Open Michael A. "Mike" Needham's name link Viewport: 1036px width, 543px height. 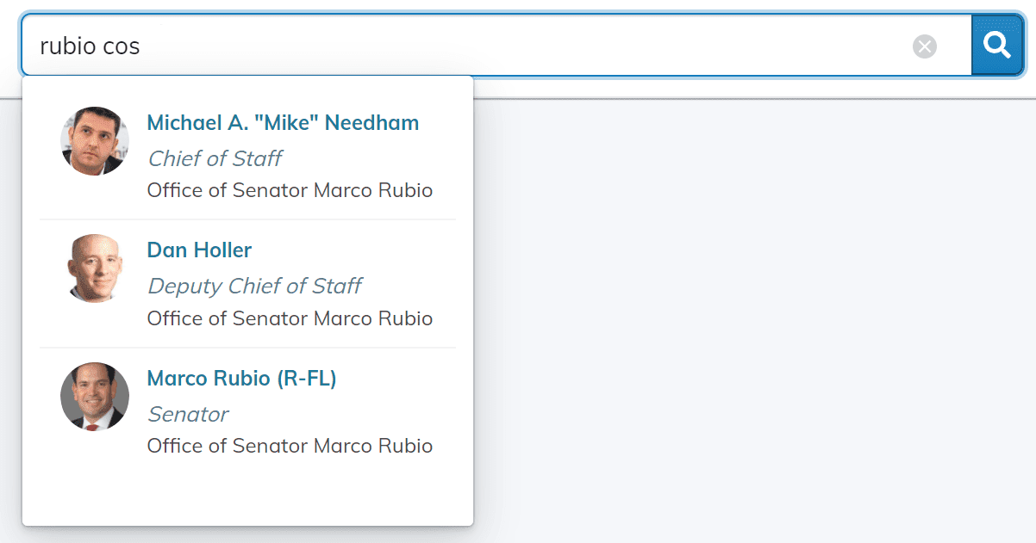[x=283, y=123]
